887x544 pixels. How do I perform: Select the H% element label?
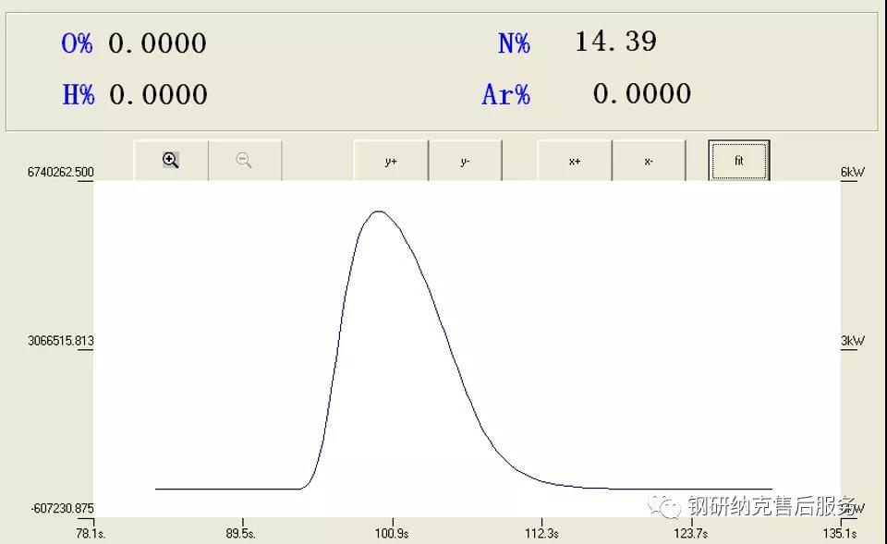click(x=78, y=94)
